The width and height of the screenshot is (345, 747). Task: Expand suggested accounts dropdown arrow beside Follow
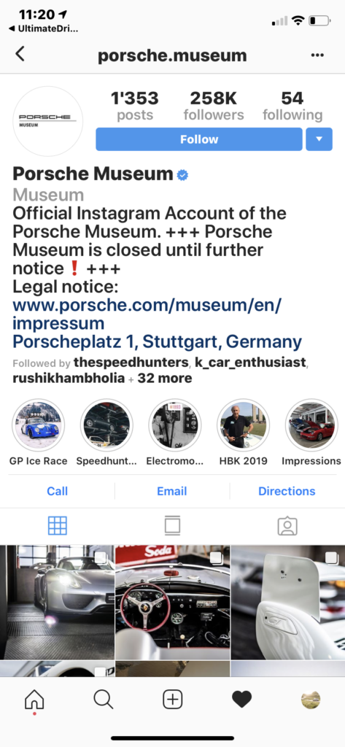click(x=319, y=139)
